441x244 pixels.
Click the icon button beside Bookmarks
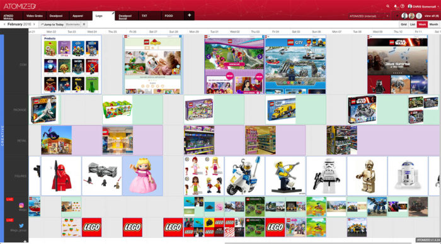84,25
